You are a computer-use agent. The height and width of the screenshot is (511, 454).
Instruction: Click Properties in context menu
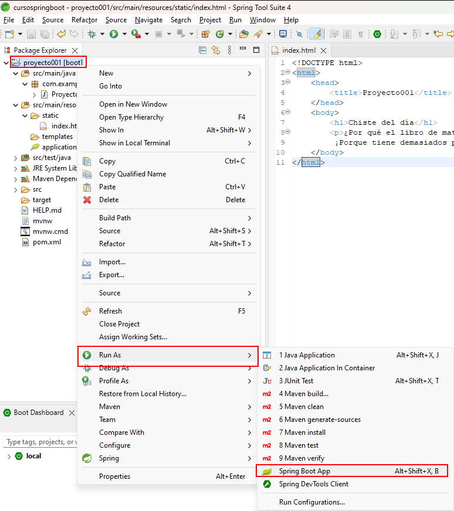168,476
